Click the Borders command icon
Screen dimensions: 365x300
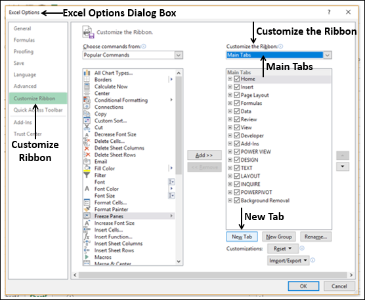pos(87,80)
